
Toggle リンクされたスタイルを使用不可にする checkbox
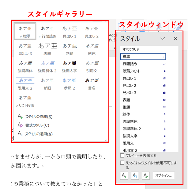point(122,163)
